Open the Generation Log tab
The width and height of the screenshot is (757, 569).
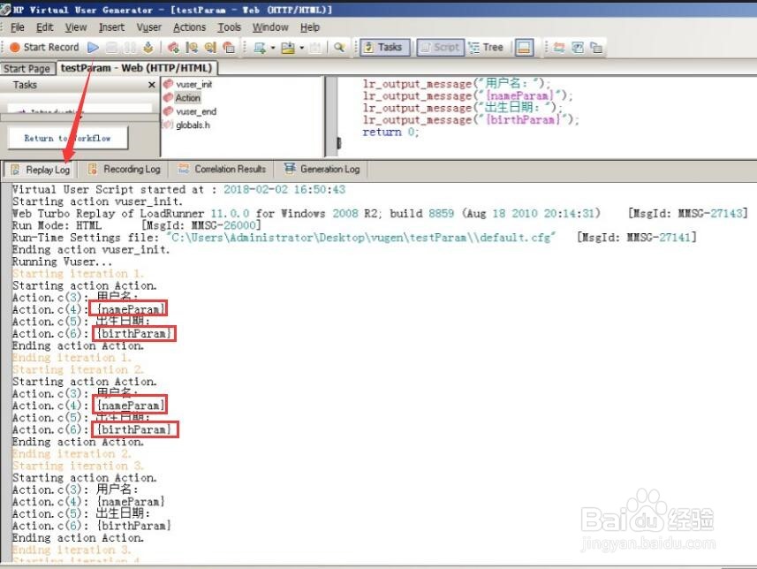tap(322, 170)
